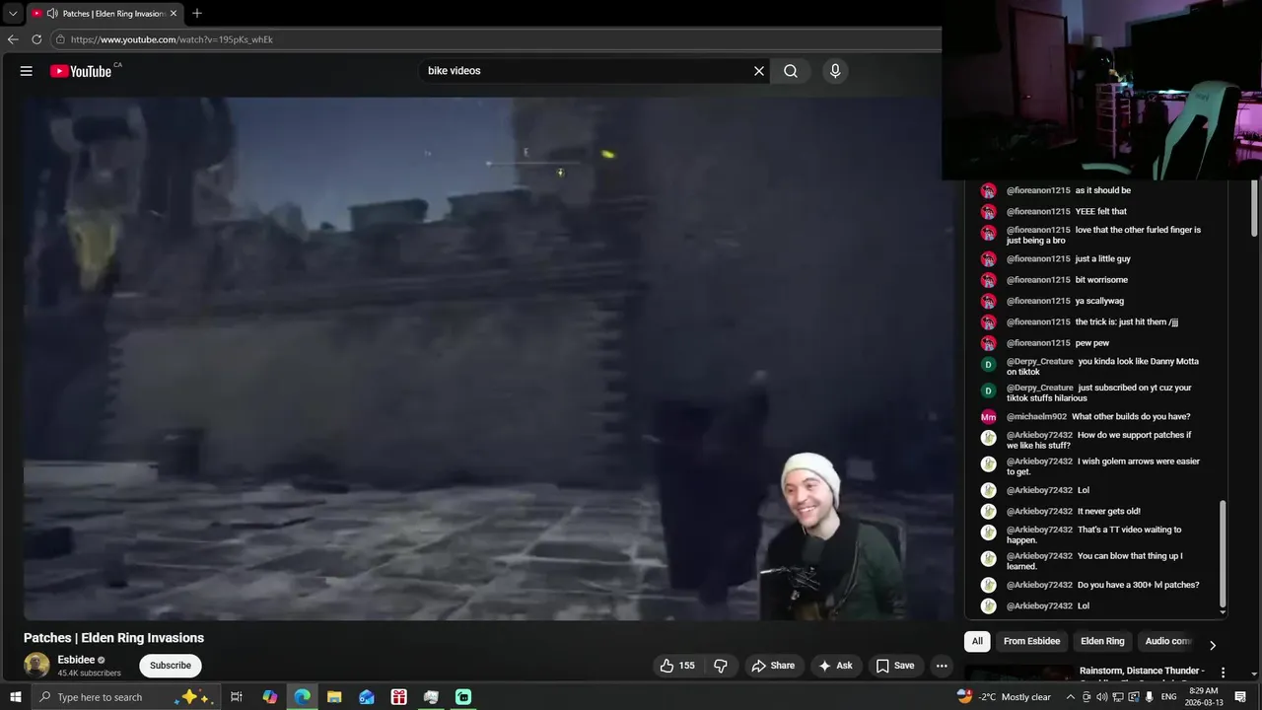Viewport: 1262px width, 710px height.
Task: Switch to Microsoft Edge on taskbar
Action: 302,697
